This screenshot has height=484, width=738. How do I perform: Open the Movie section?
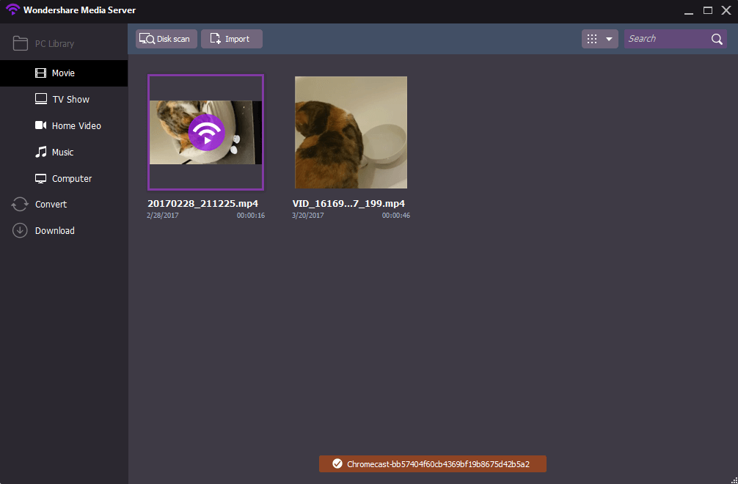[x=64, y=73]
